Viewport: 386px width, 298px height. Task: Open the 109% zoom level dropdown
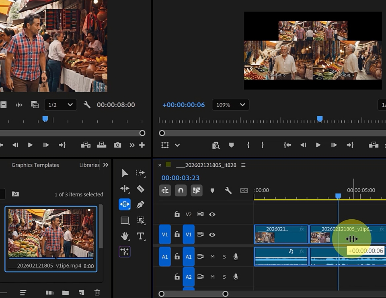click(x=230, y=105)
